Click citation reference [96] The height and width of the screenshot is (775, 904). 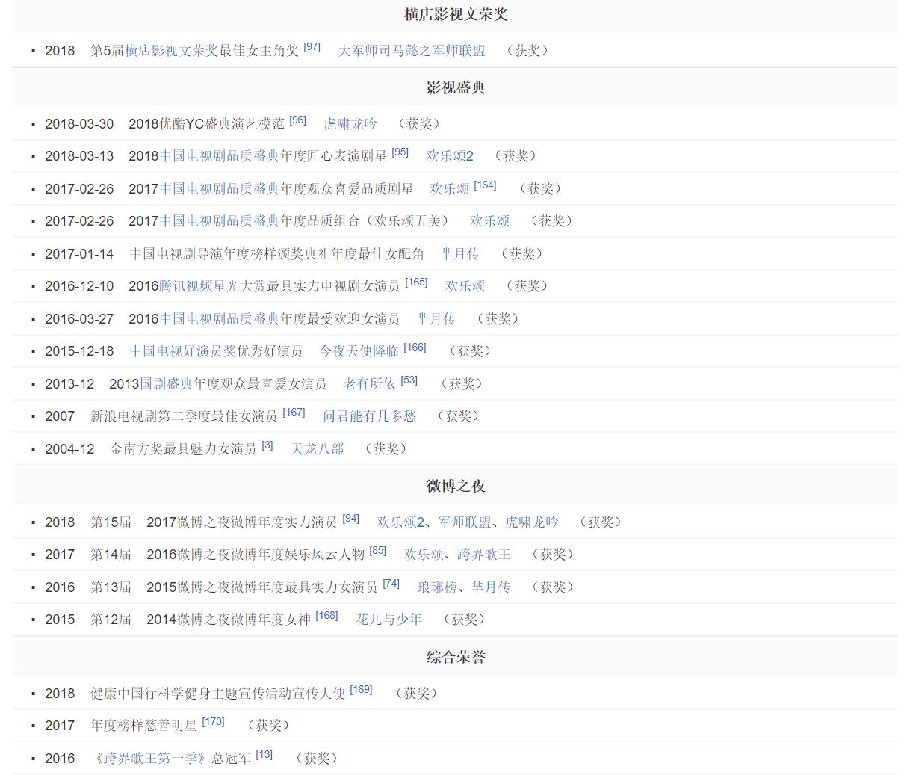click(298, 118)
